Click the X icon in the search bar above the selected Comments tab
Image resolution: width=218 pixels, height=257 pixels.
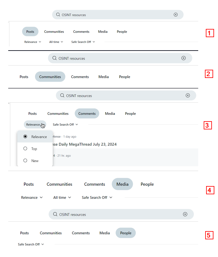pyautogui.click(x=188, y=95)
